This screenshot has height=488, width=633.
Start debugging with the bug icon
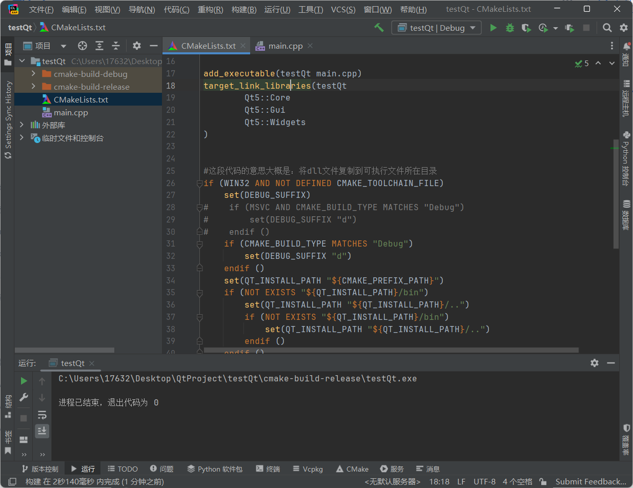pos(509,28)
